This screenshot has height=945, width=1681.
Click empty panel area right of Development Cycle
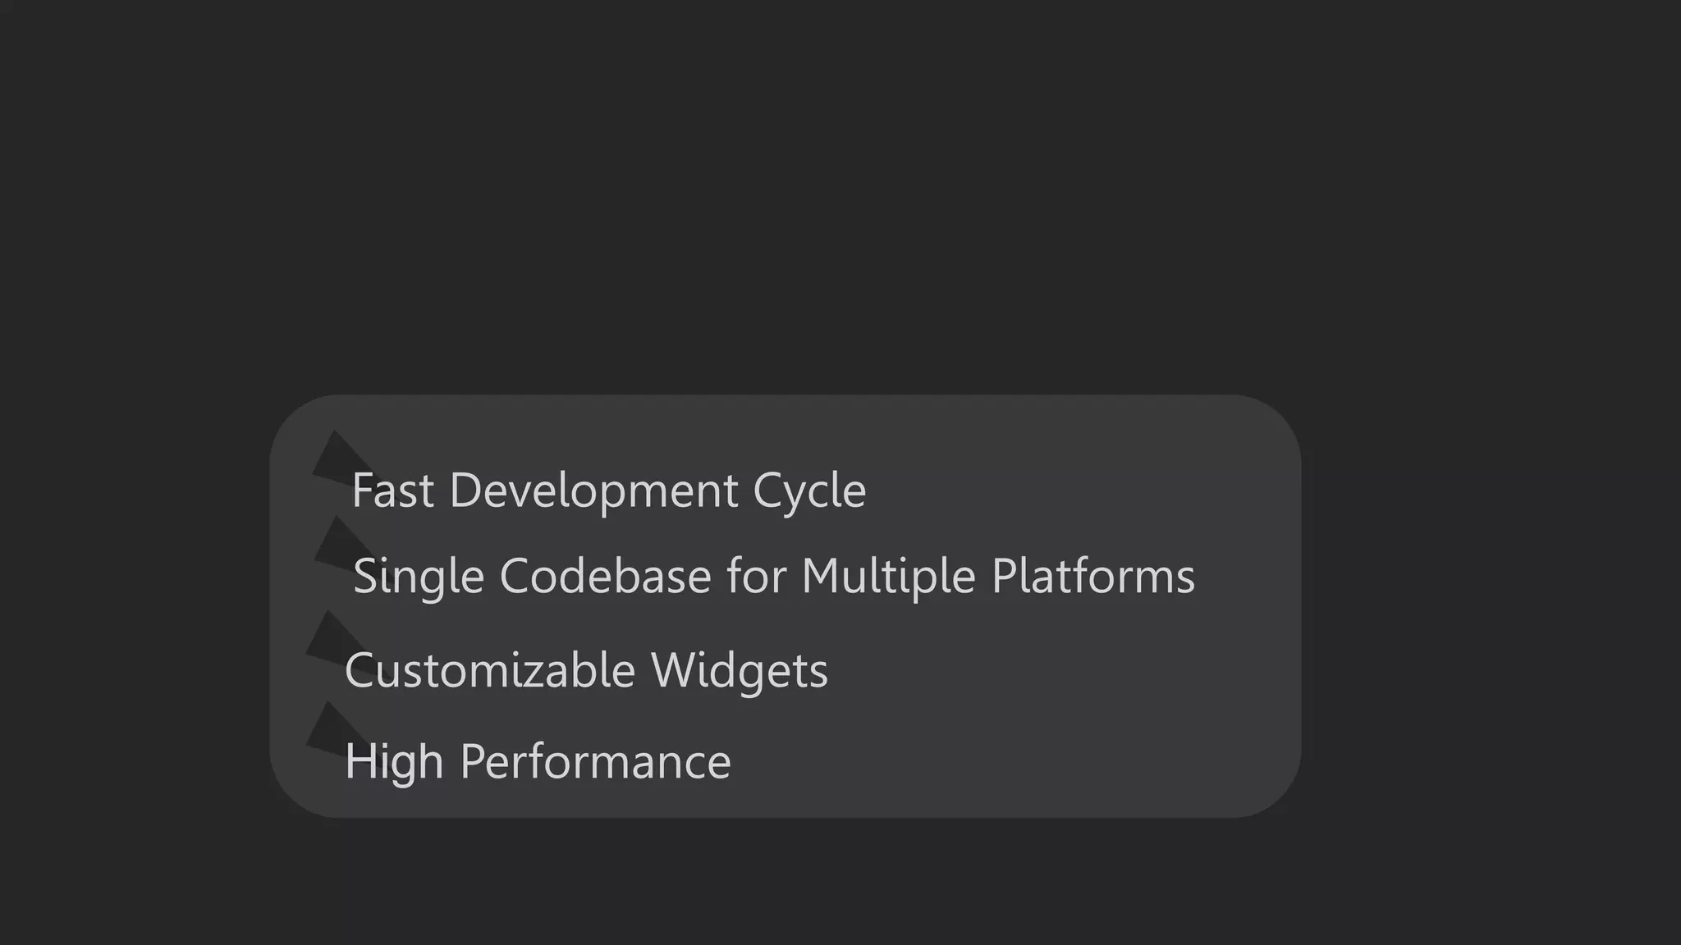point(1067,491)
